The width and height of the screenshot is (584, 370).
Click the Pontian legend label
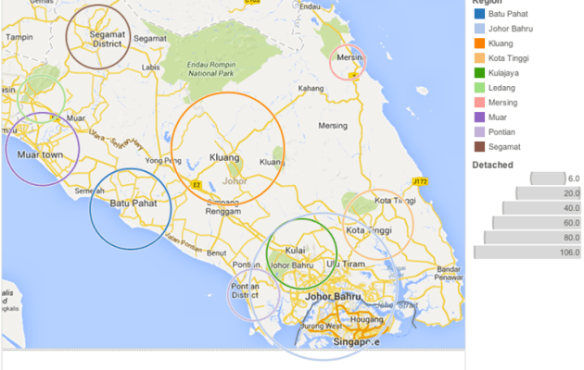(501, 132)
